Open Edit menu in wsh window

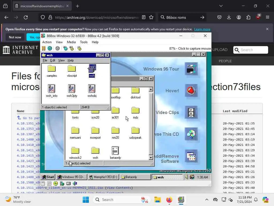click(53, 60)
